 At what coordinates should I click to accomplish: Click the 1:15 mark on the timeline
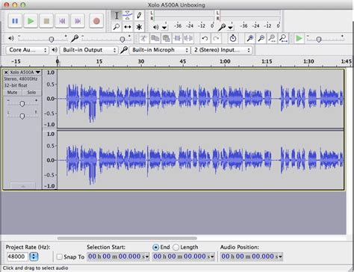(267, 61)
